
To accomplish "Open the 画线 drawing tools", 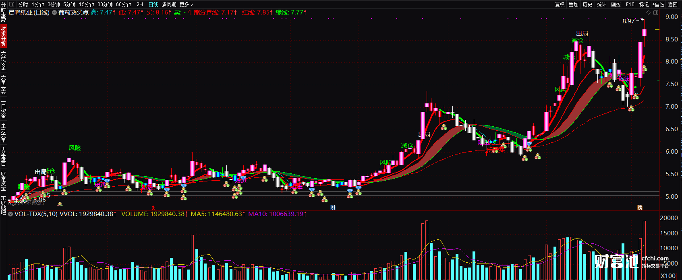I will click(x=616, y=4).
